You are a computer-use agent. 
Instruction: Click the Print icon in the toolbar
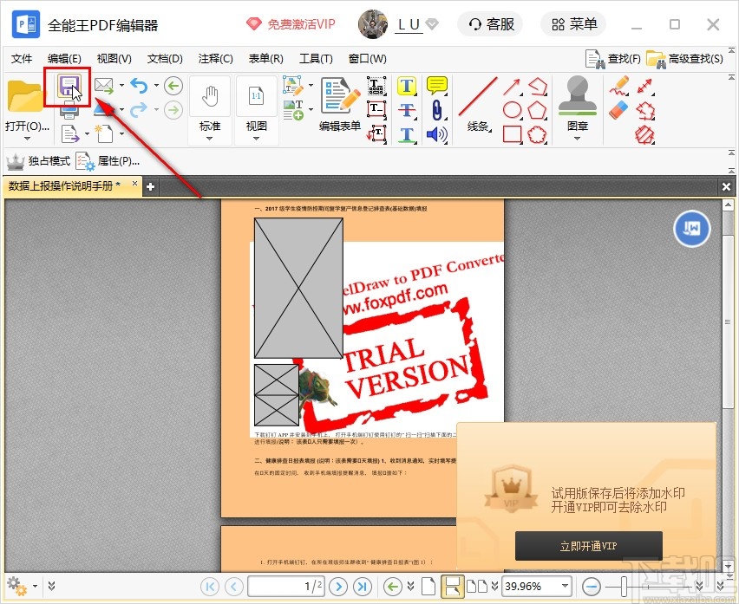point(69,112)
